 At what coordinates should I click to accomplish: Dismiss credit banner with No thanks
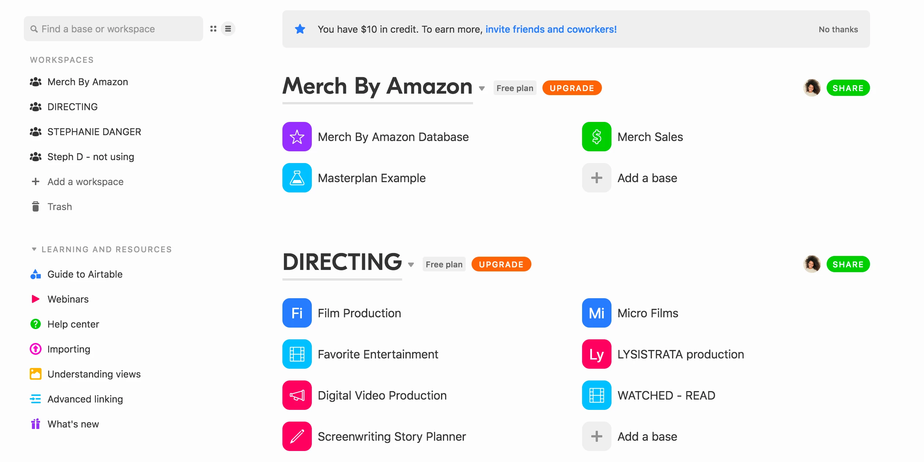838,29
